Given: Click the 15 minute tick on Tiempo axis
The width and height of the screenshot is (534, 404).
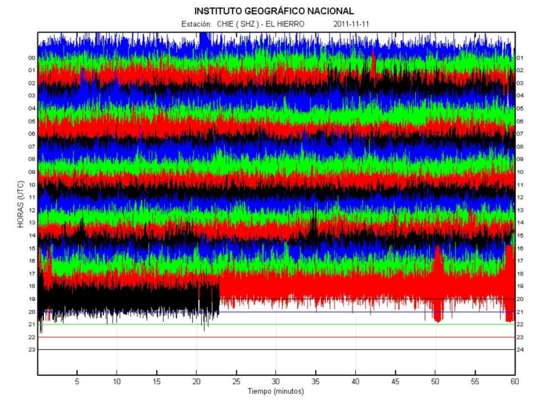Looking at the screenshot, I should coord(157,381).
